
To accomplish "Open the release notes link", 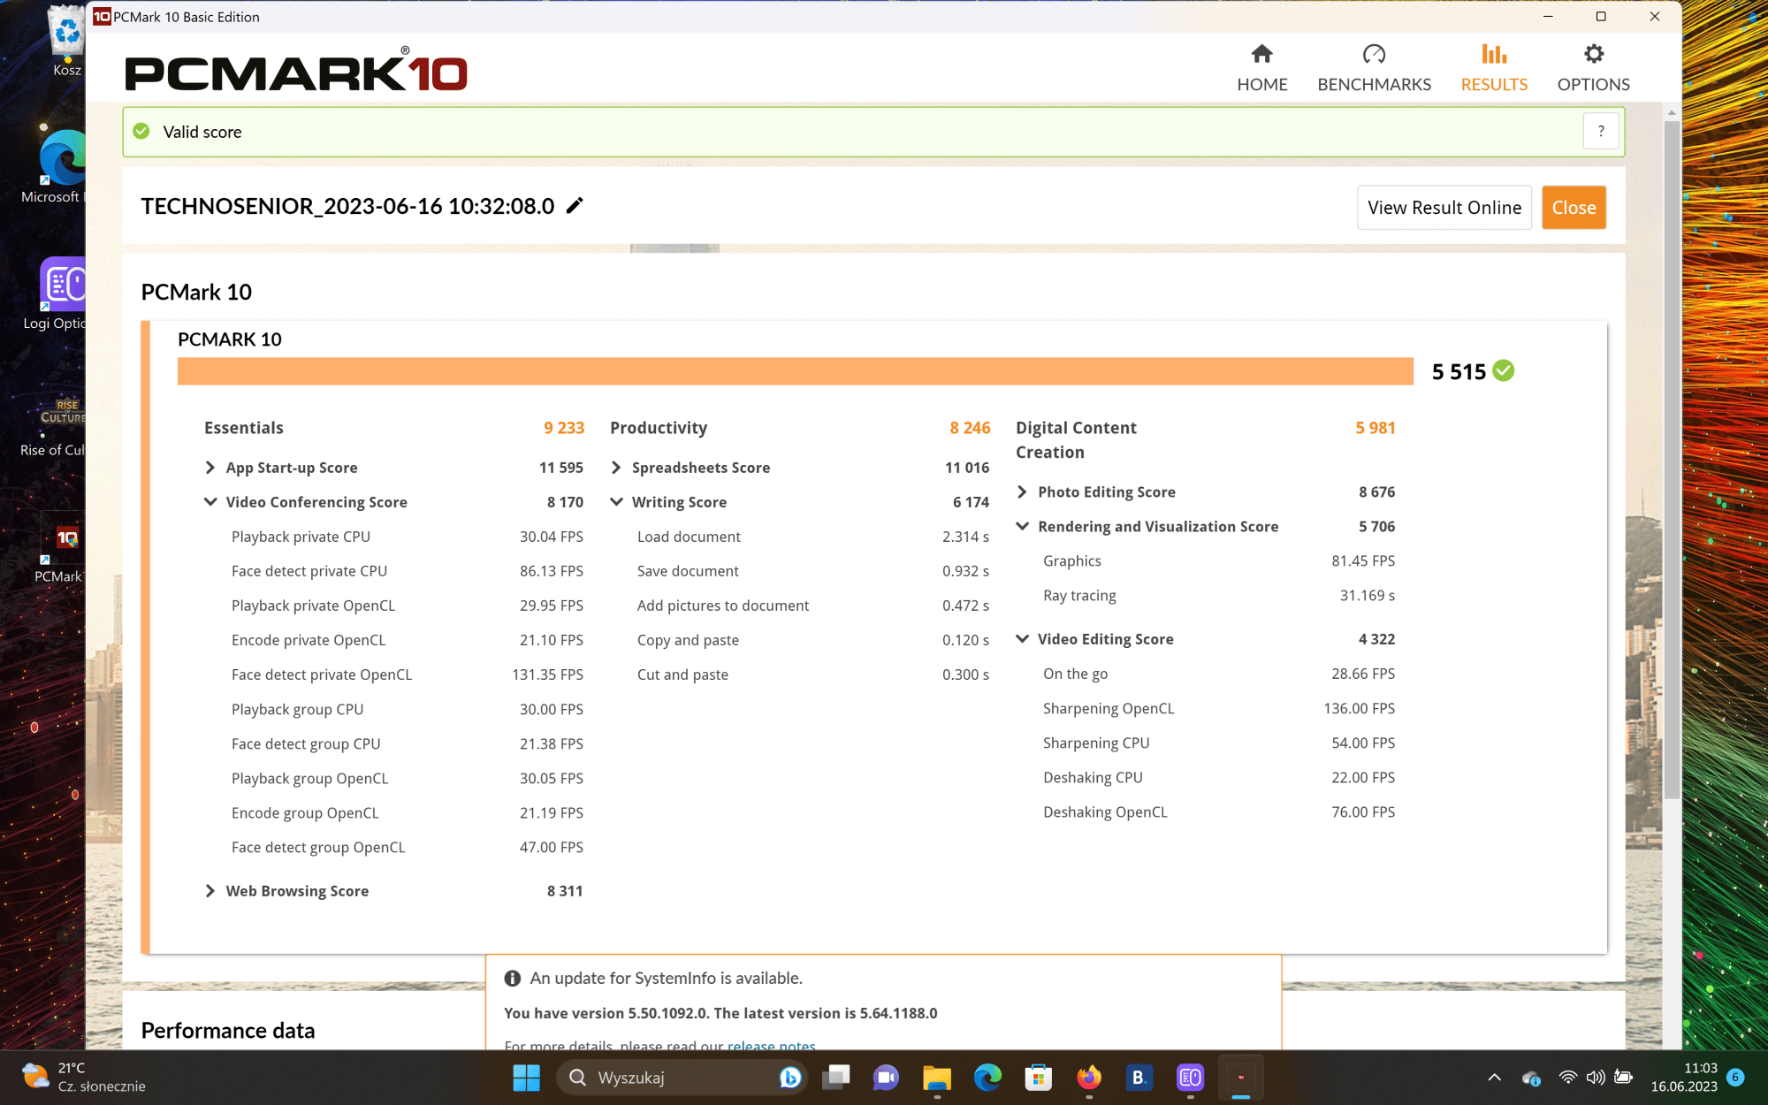I will pyautogui.click(x=771, y=1046).
